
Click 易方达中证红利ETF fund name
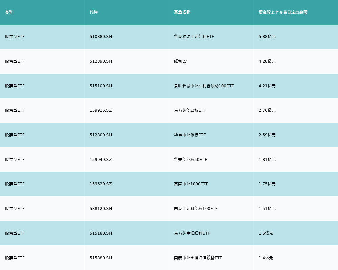point(192,233)
